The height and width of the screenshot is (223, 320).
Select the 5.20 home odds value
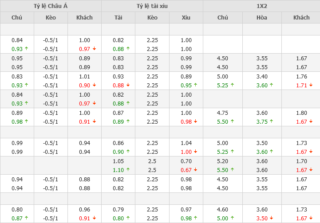coord(222,161)
